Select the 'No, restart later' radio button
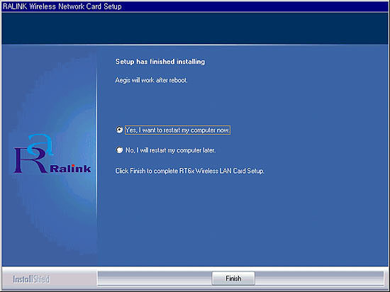Screen dimensions: 390x292 [x=119, y=150]
